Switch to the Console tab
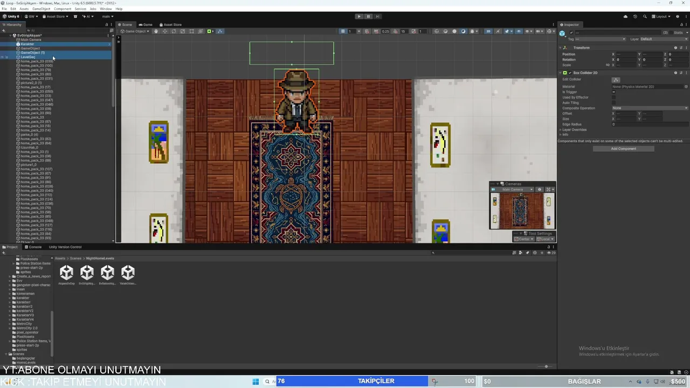Screen dimensions: 690x388 coord(33,247)
